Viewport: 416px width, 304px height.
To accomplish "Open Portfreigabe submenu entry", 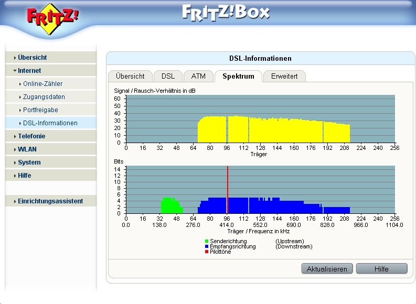I will click(x=51, y=110).
